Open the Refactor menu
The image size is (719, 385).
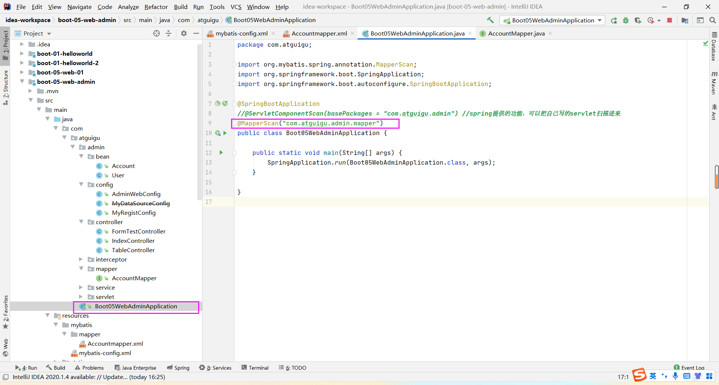tap(156, 7)
